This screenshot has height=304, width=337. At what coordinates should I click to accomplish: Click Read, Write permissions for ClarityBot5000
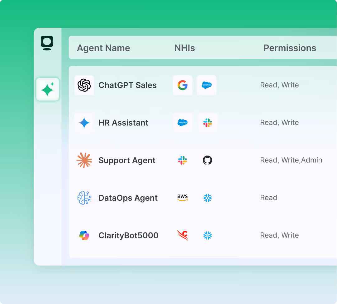point(279,235)
